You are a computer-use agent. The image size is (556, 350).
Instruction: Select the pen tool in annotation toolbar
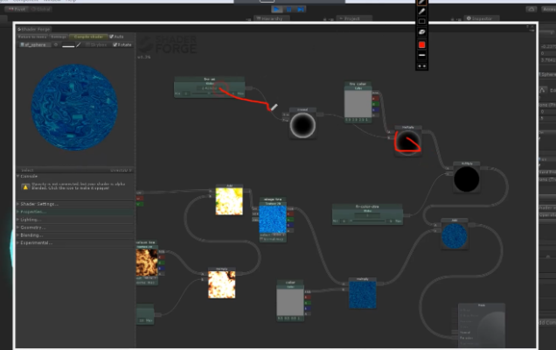[421, 3]
